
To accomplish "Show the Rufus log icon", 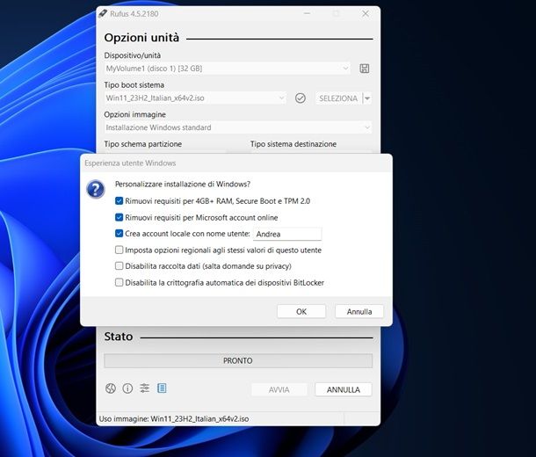I will pos(162,388).
